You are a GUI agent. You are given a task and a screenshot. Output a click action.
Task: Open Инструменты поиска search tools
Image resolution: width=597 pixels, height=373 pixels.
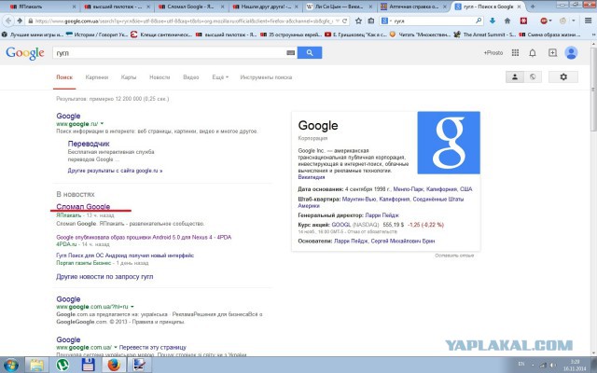coord(266,77)
